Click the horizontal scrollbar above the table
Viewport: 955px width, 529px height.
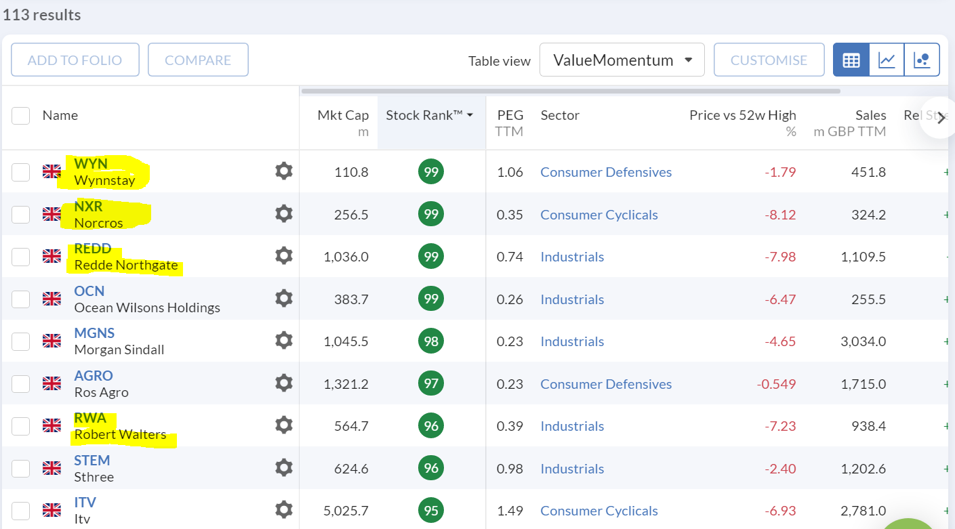(x=571, y=91)
